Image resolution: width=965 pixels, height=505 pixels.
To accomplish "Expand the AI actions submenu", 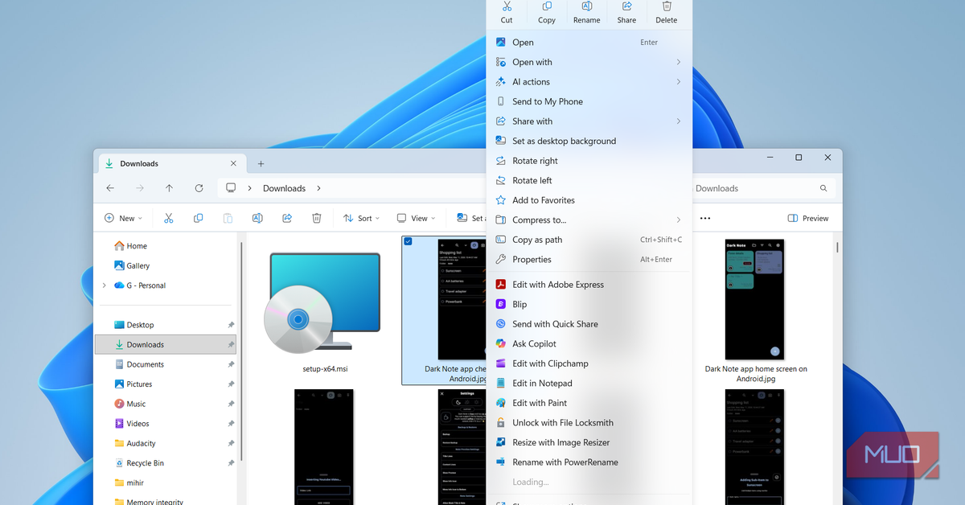I will pos(589,82).
